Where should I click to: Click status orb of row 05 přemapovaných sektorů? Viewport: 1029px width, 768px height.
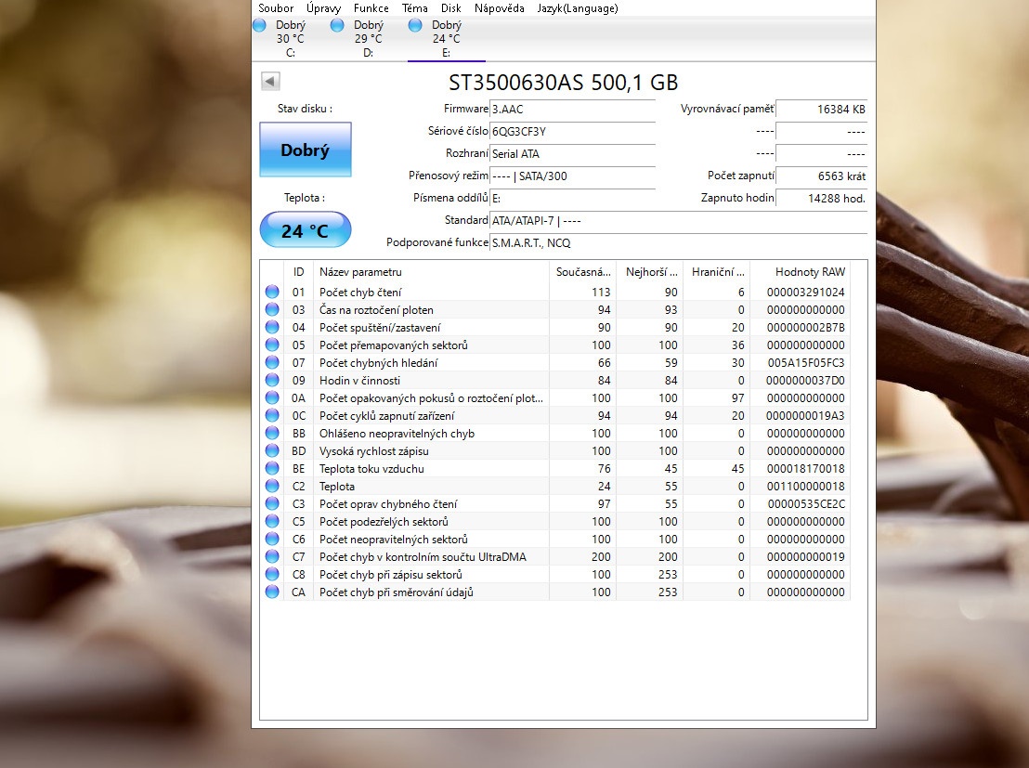click(x=272, y=345)
